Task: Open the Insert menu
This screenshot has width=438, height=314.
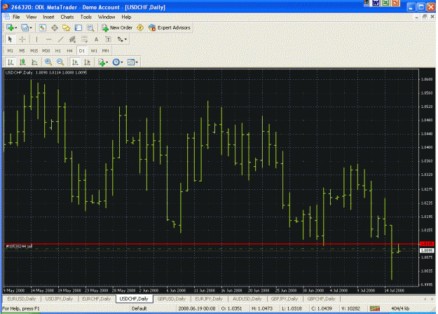Action: 48,17
